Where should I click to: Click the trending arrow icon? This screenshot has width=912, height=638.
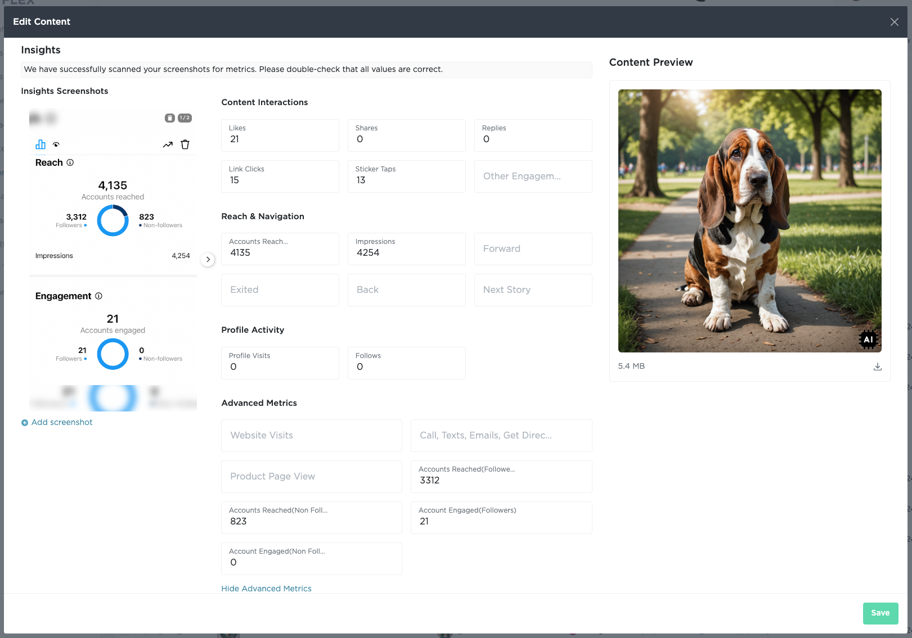(168, 145)
